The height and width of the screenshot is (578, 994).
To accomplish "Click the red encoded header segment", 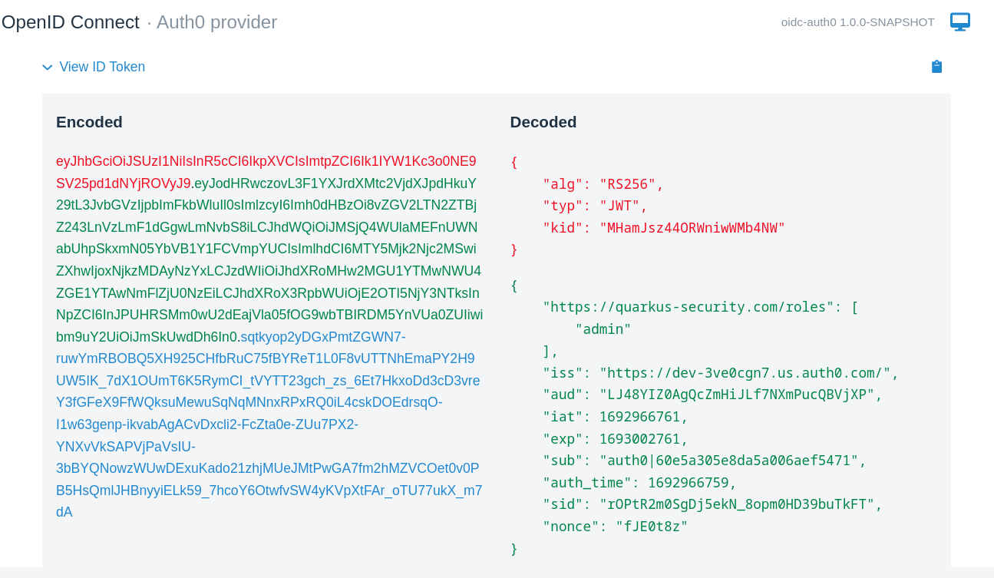I will point(266,162).
